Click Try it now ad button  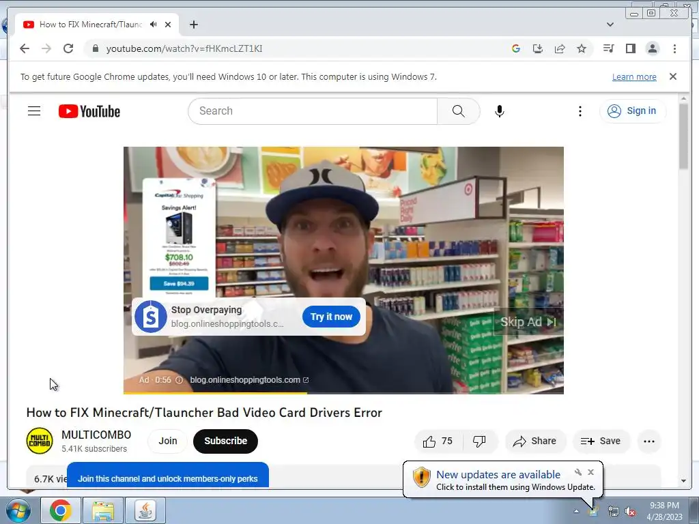pyautogui.click(x=331, y=317)
